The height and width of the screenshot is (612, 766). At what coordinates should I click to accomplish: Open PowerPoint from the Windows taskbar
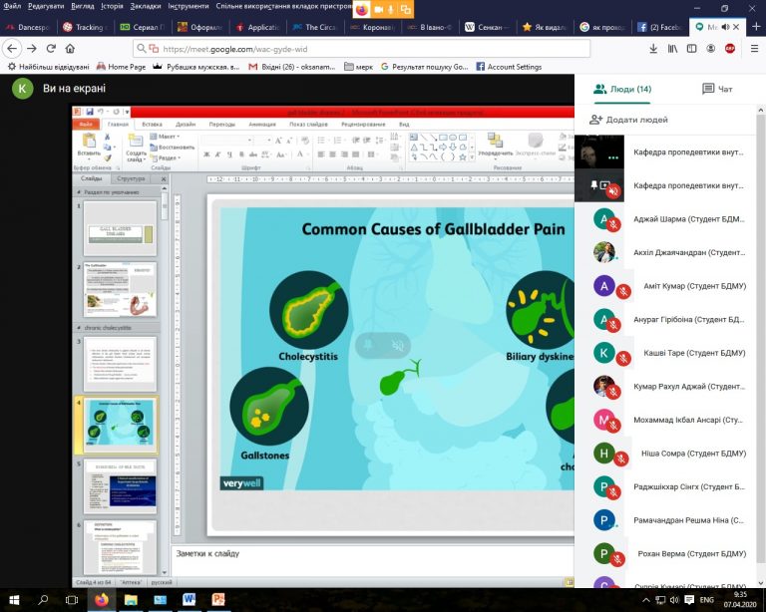point(219,600)
